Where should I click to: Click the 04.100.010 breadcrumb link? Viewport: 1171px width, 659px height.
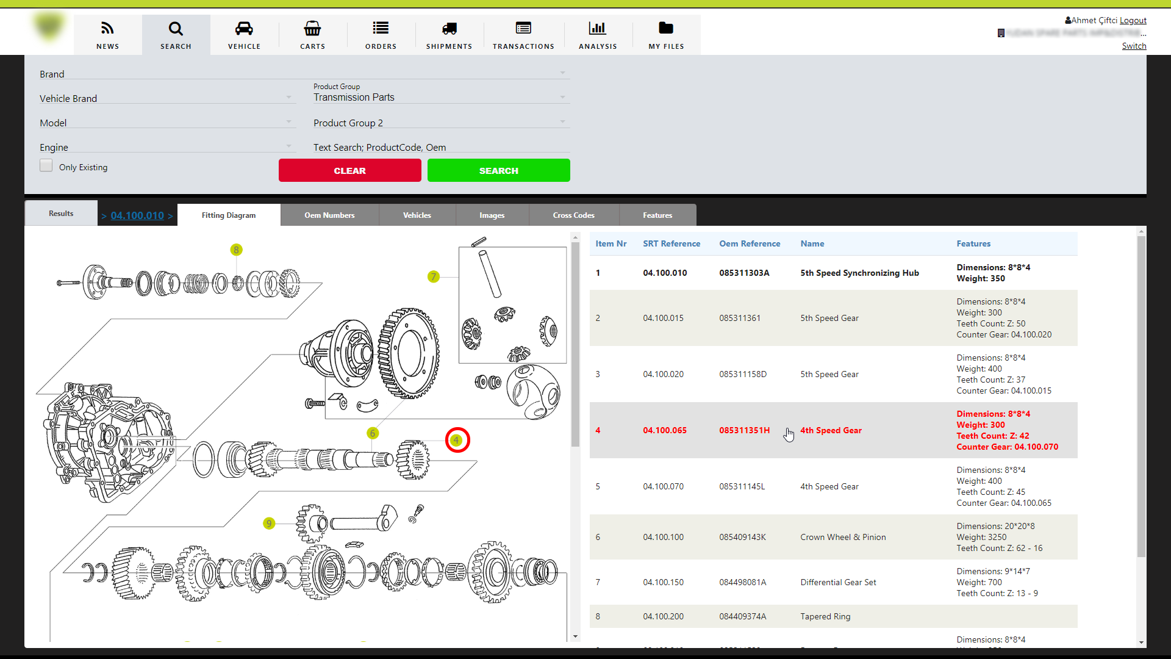pyautogui.click(x=137, y=215)
